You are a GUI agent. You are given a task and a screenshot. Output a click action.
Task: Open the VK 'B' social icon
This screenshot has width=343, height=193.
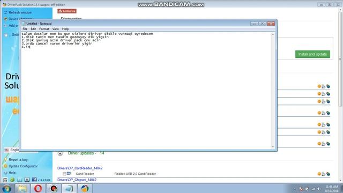pyautogui.click(x=27, y=180)
